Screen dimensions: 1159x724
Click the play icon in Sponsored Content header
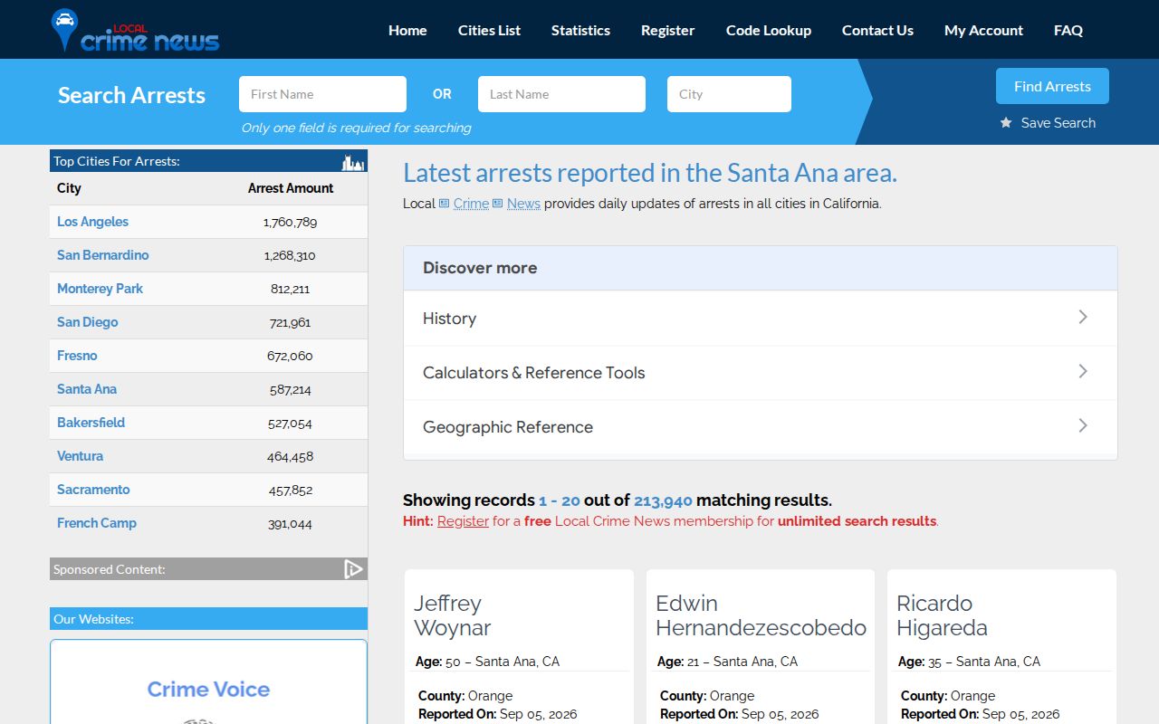(353, 568)
